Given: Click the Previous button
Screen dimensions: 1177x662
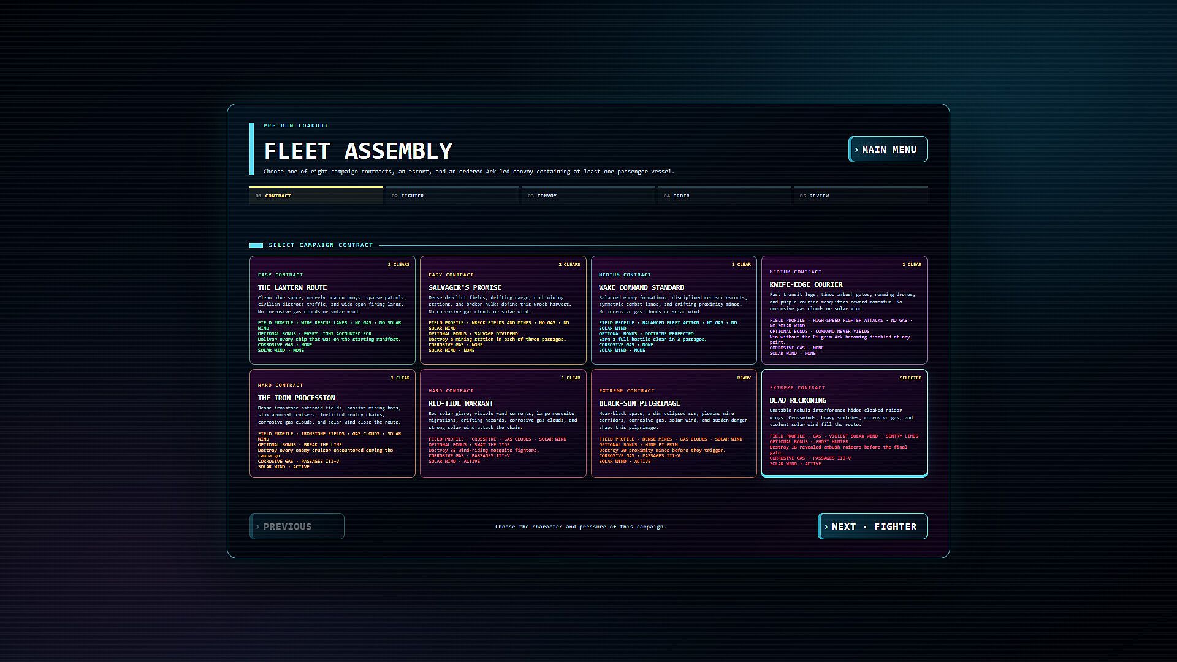Looking at the screenshot, I should click(297, 527).
